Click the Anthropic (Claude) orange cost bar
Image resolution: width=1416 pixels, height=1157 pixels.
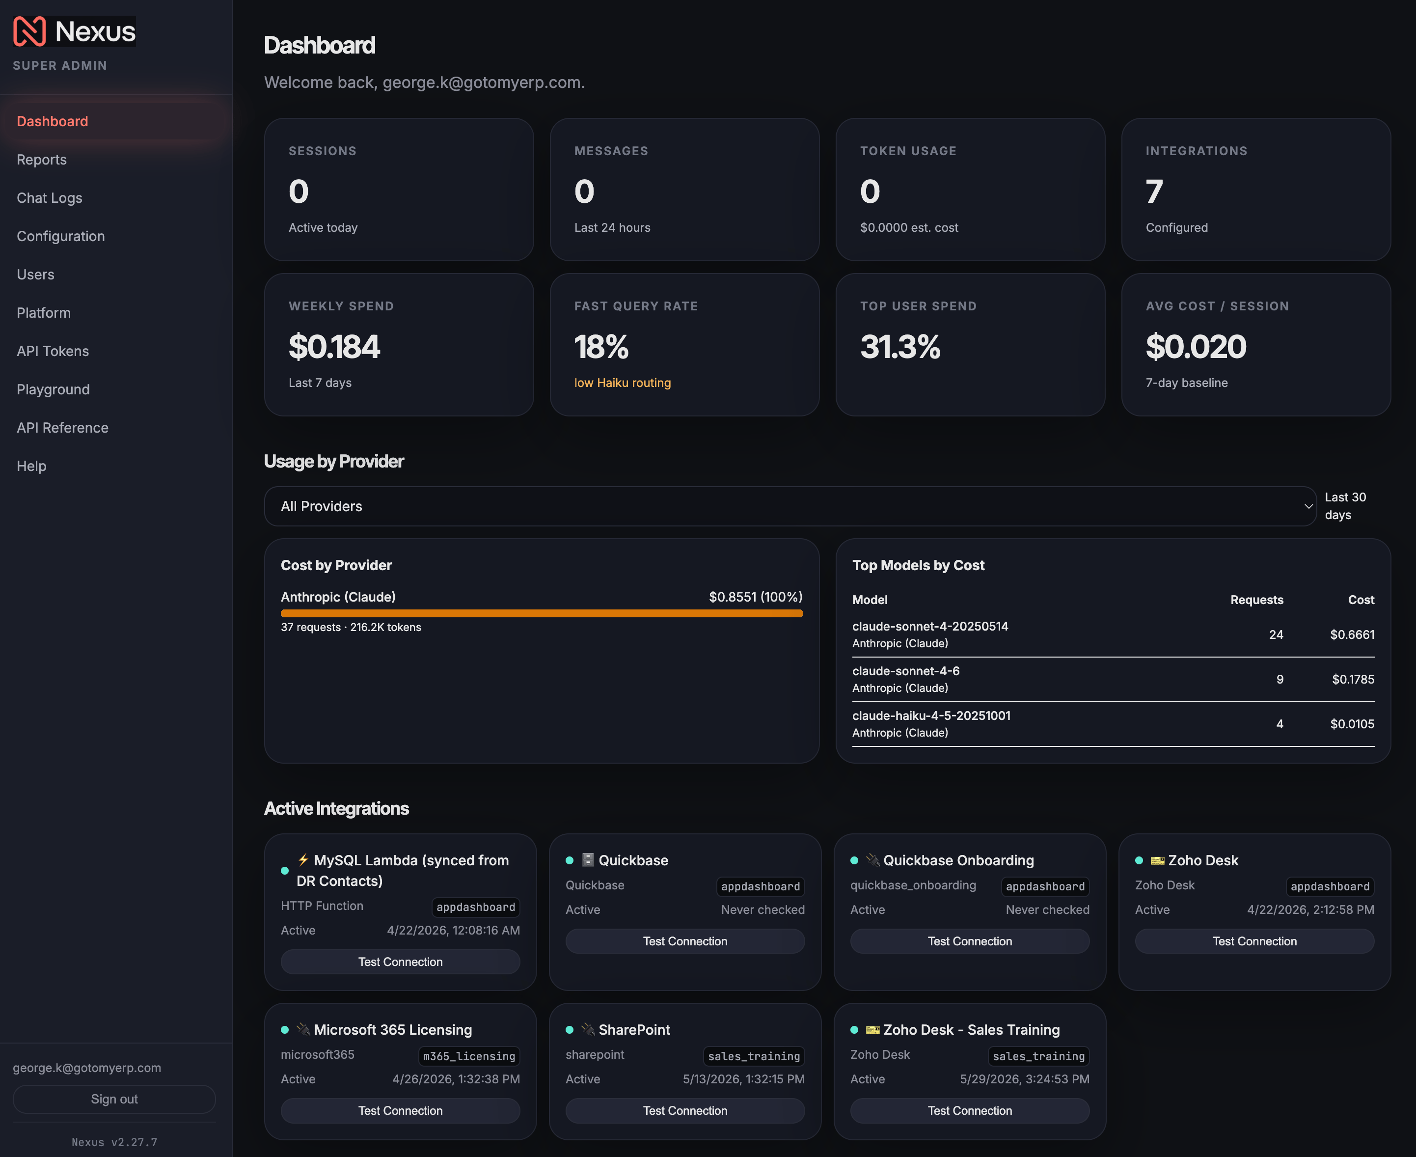click(x=542, y=613)
